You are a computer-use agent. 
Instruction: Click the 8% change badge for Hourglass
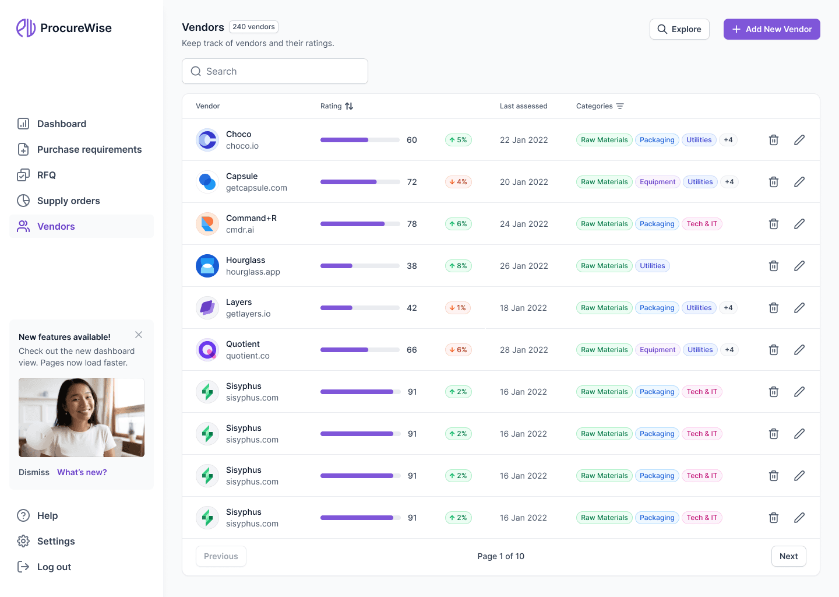click(x=459, y=266)
